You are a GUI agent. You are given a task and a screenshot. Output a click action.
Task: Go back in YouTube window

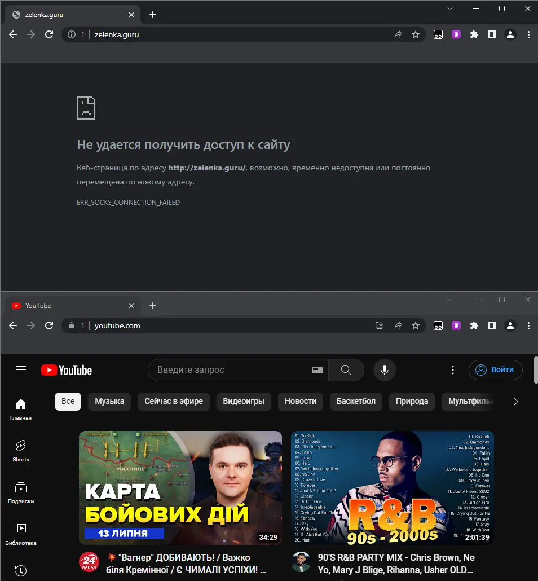(13, 325)
